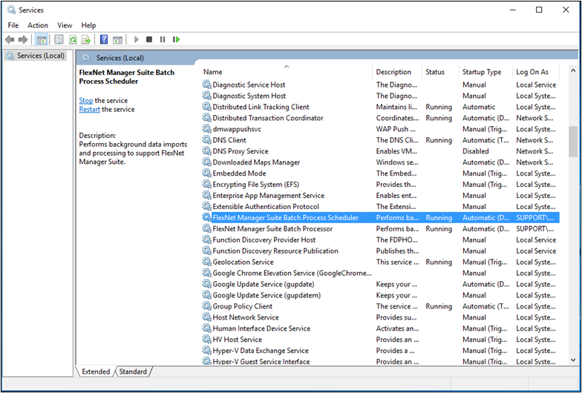This screenshot has height=393, width=582.
Task: Click the Forward arrow toolbar icon
Action: [x=23, y=39]
